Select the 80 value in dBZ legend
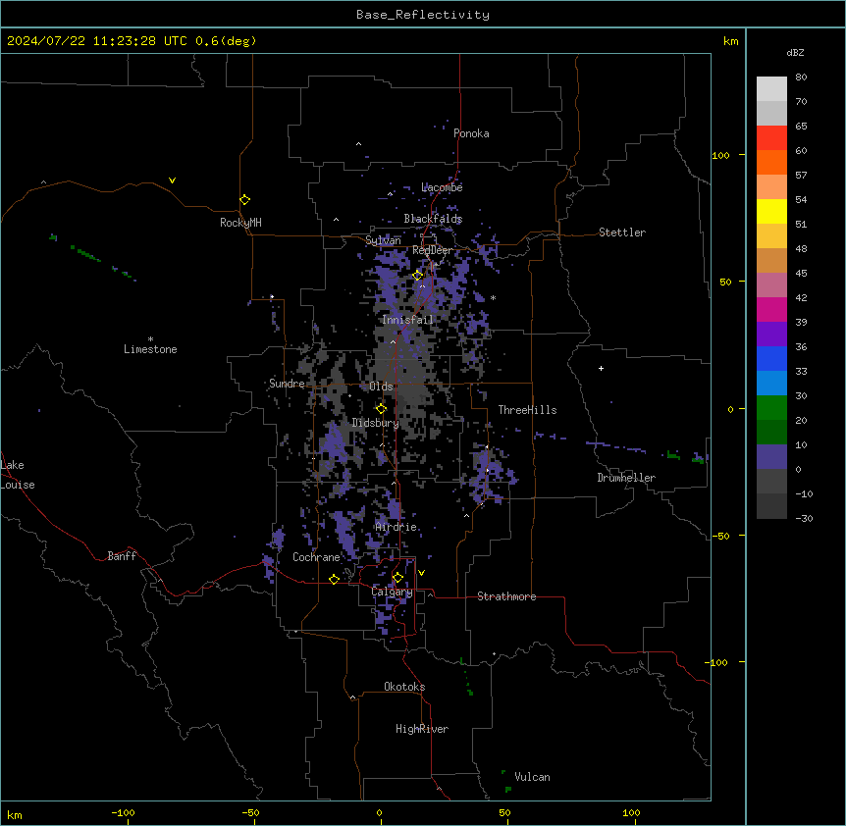This screenshot has height=826, width=846. pos(801,77)
